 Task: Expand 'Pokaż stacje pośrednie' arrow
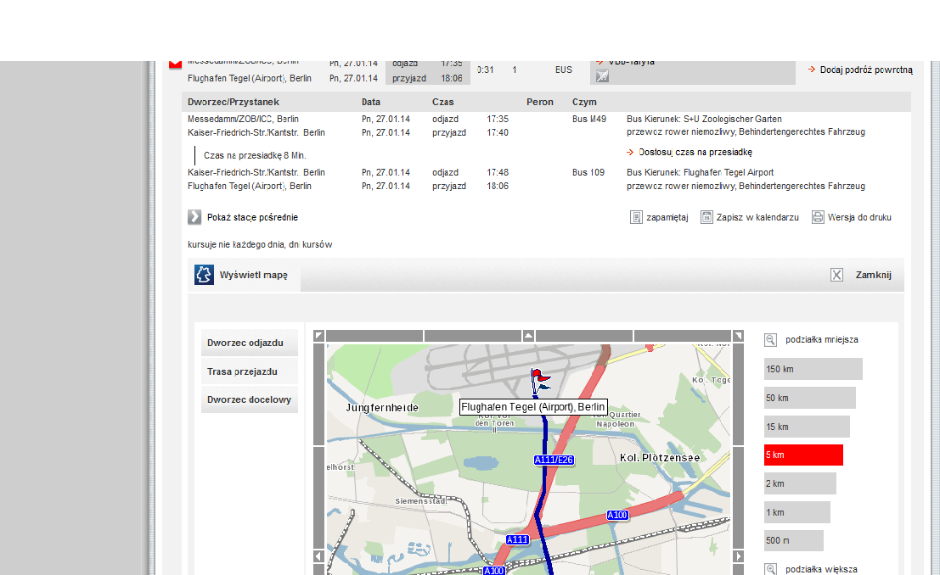click(194, 217)
